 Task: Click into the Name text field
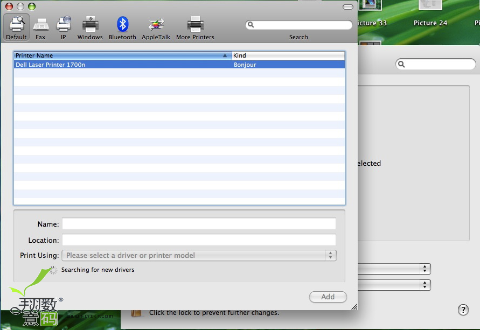tap(199, 223)
